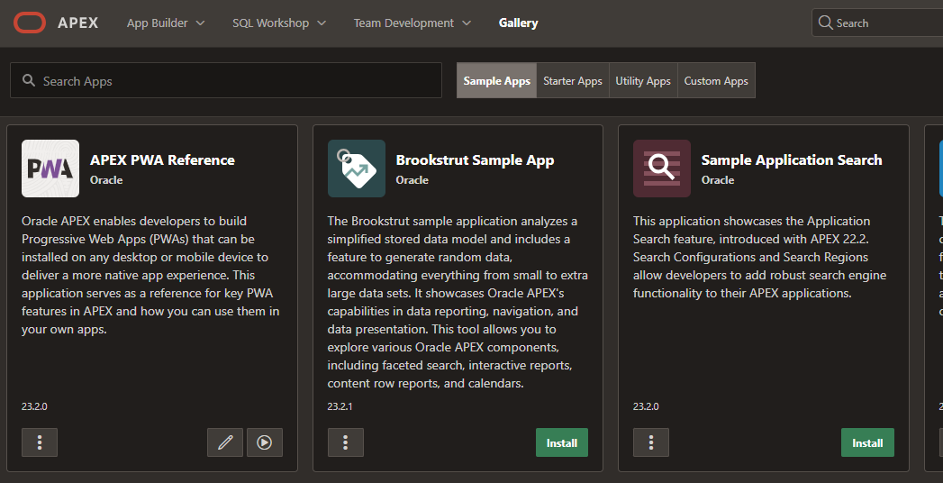Click version 23.2.0 on APEX PWA Reference
943x483 pixels.
pos(34,406)
